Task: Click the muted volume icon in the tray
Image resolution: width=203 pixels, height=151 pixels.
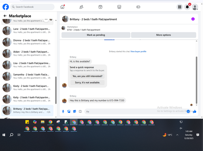Action: tap(181, 128)
